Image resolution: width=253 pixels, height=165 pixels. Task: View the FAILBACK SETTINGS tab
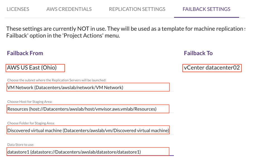click(x=206, y=9)
